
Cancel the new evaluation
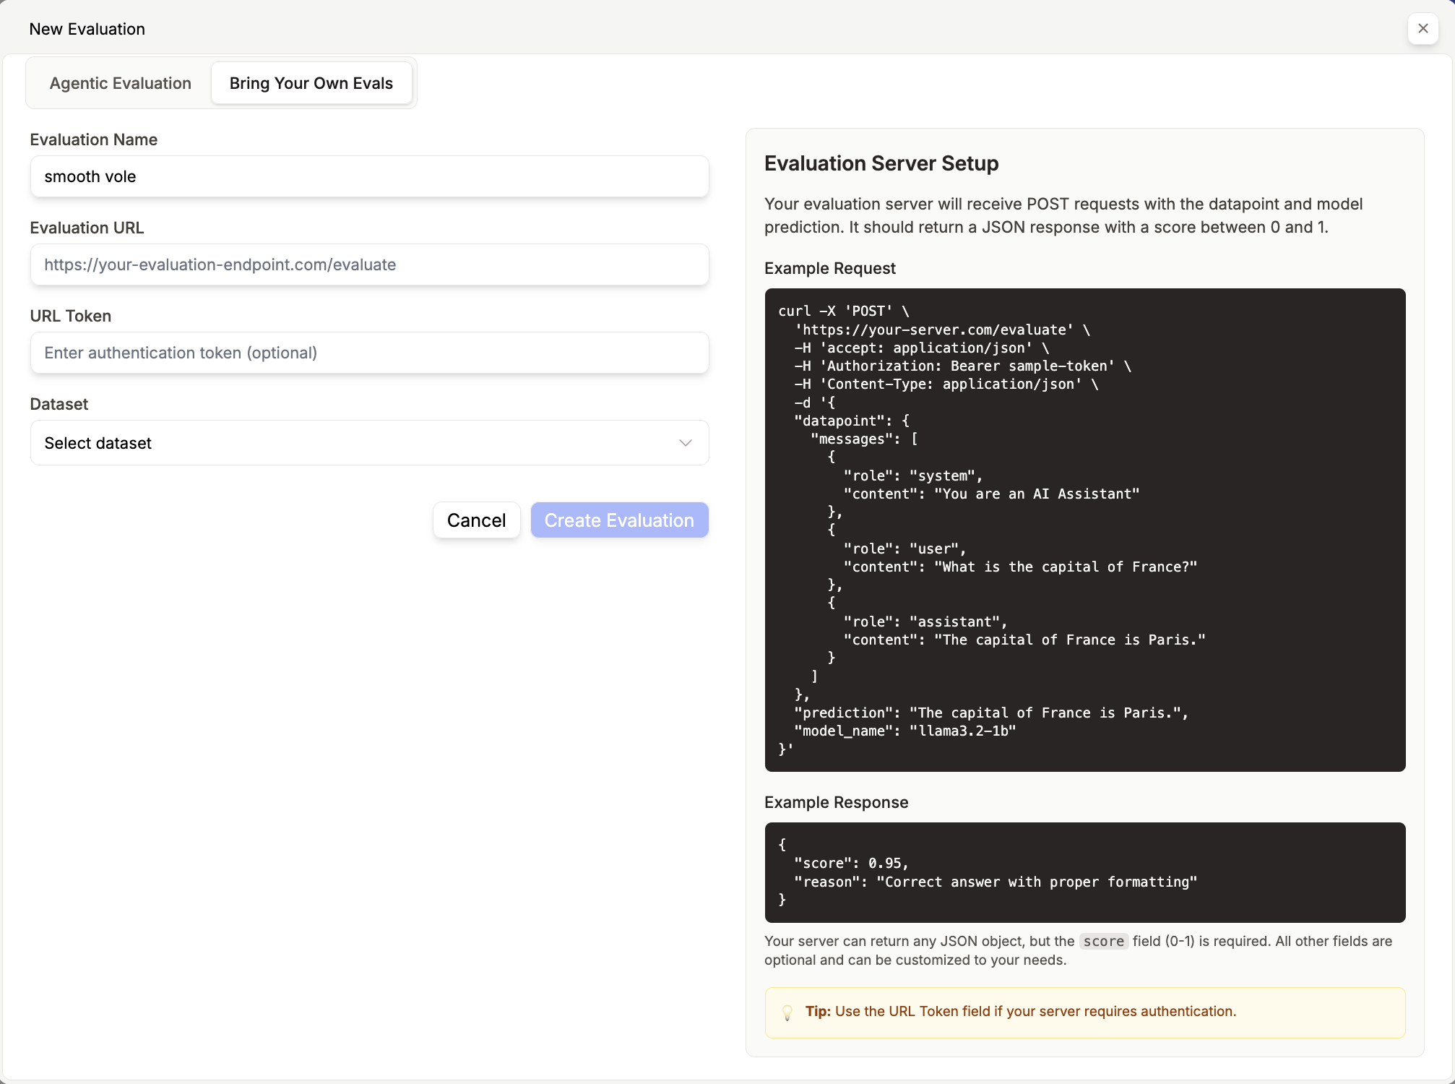tap(477, 520)
